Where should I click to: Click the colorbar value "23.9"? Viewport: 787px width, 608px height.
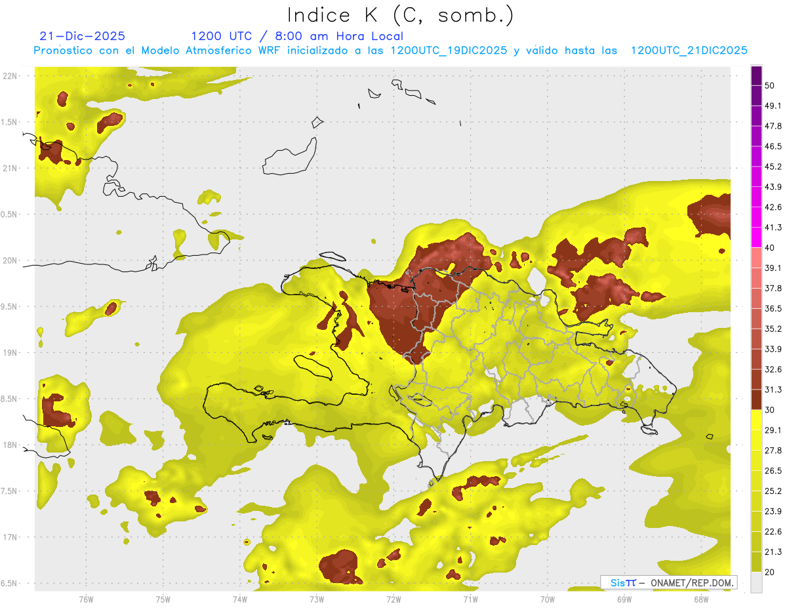[773, 512]
